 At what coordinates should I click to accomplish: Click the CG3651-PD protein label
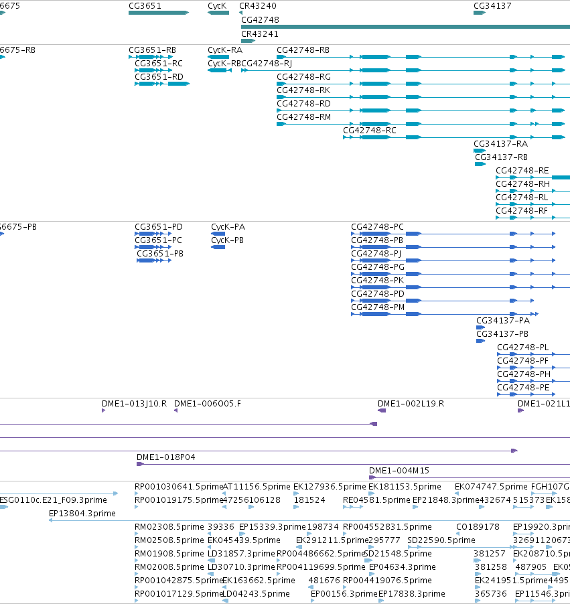[x=159, y=227]
